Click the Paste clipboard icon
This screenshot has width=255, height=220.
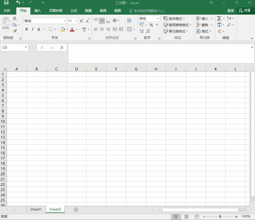(6, 22)
